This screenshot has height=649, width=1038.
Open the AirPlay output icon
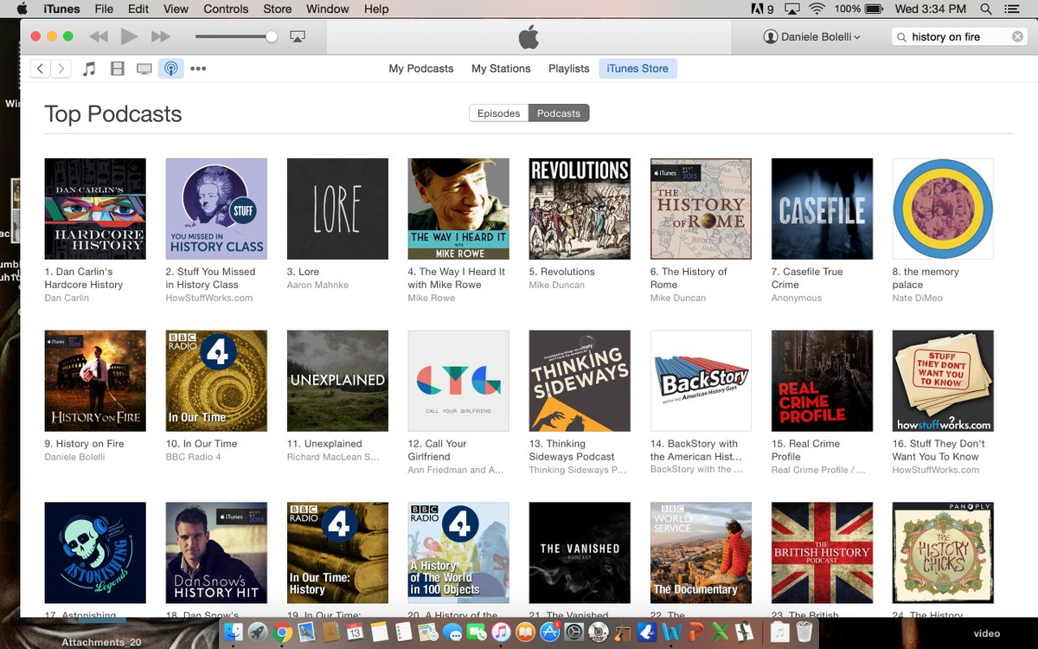pos(298,36)
